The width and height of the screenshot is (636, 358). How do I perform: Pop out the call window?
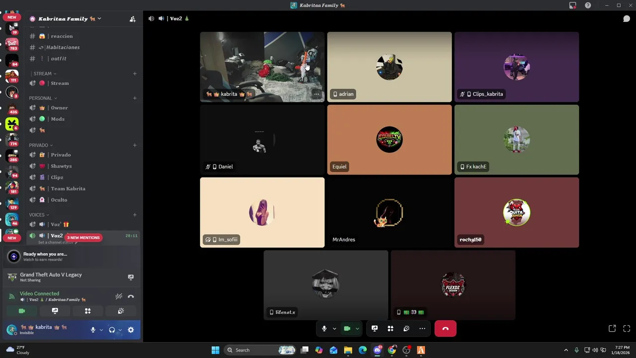tap(612, 329)
